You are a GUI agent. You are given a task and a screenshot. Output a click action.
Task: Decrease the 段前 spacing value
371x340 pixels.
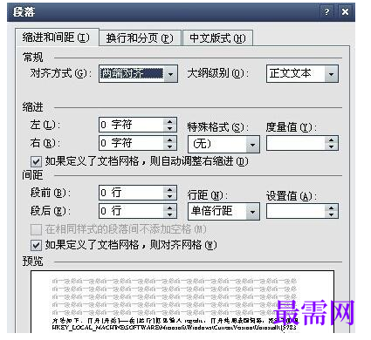170,196
